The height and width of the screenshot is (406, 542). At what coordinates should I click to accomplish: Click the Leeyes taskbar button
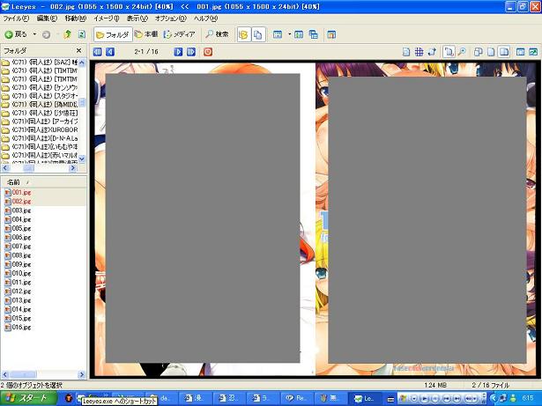(366, 398)
